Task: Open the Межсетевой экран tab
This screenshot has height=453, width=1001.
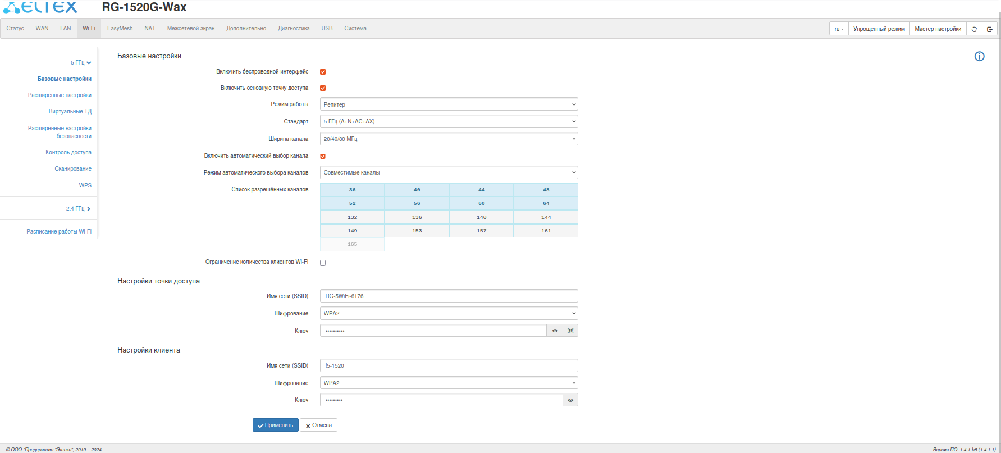Action: (191, 28)
